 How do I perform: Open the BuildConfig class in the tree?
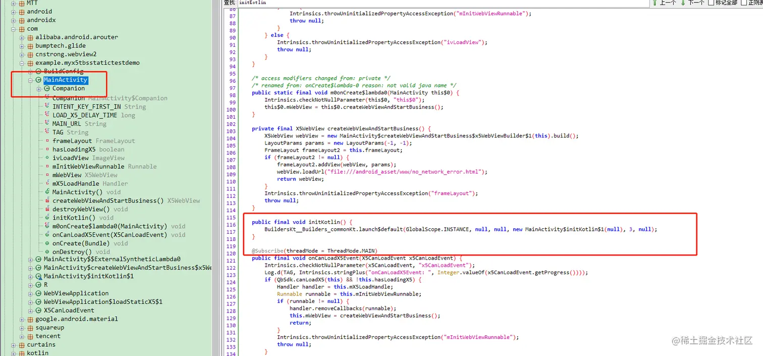click(x=64, y=71)
